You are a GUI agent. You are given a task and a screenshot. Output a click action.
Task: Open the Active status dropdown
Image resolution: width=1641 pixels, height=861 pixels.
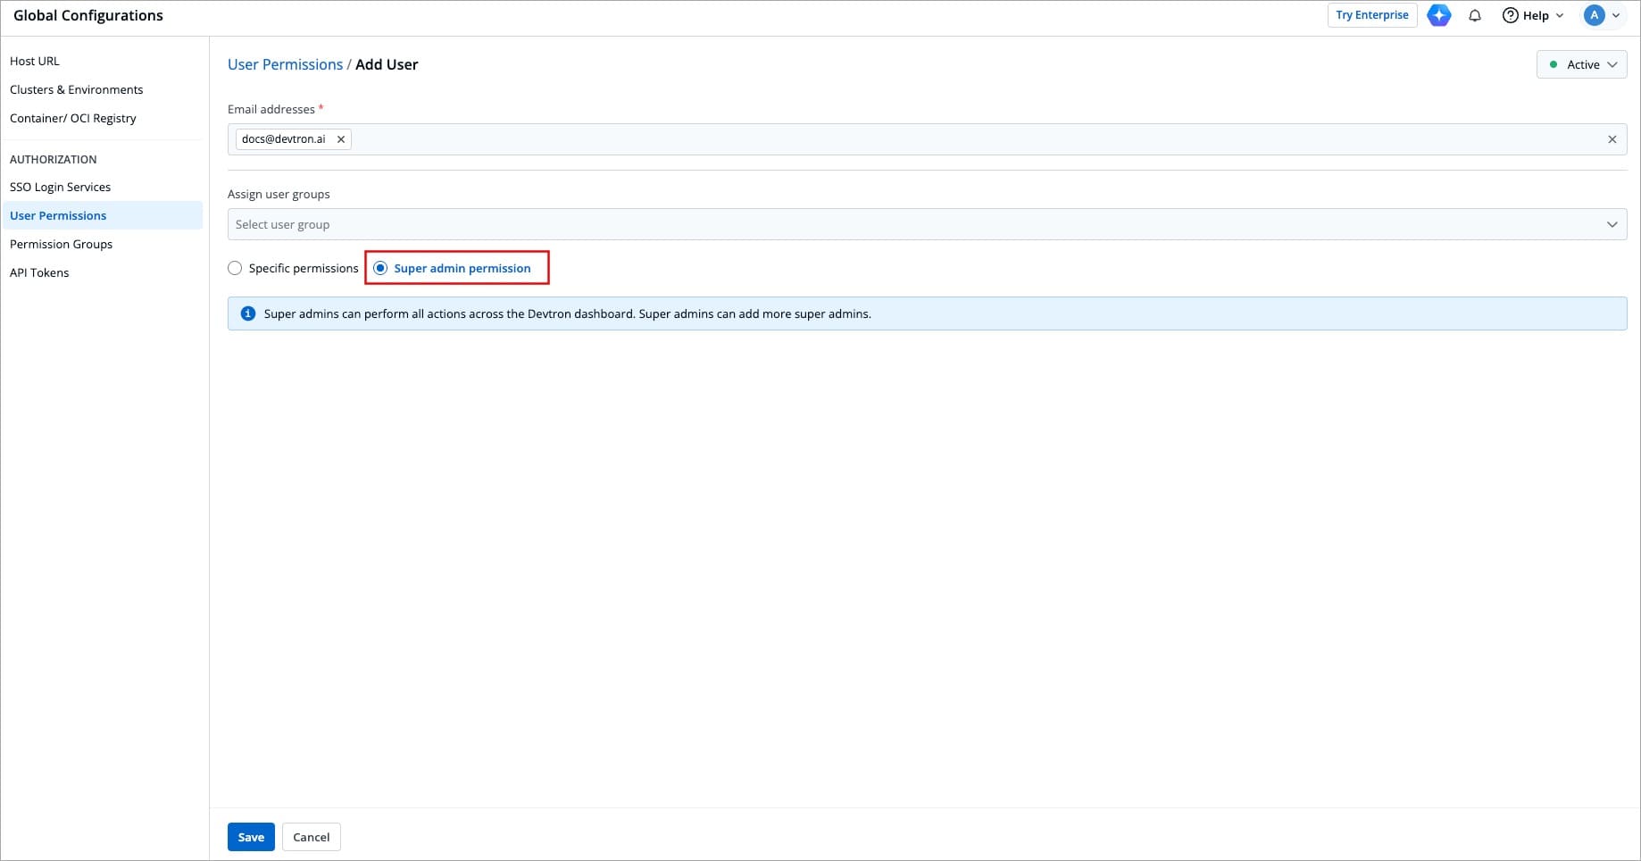pos(1581,64)
